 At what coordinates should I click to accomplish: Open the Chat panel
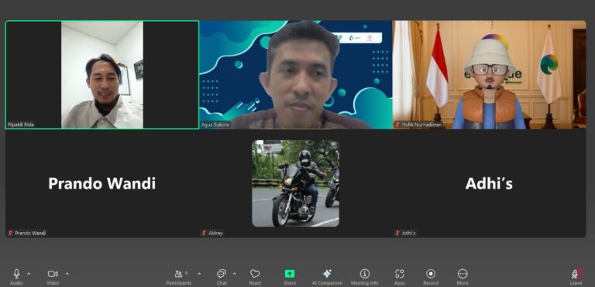(x=222, y=276)
